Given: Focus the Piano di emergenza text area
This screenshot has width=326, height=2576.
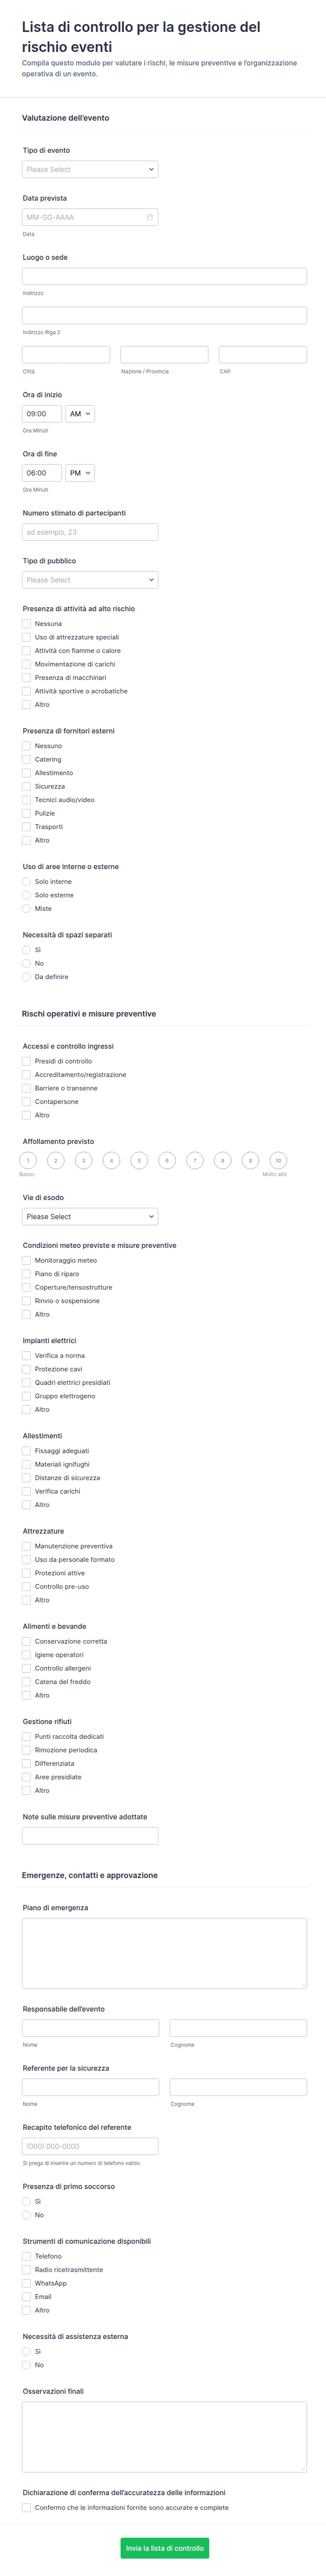Looking at the screenshot, I should pos(164,1953).
